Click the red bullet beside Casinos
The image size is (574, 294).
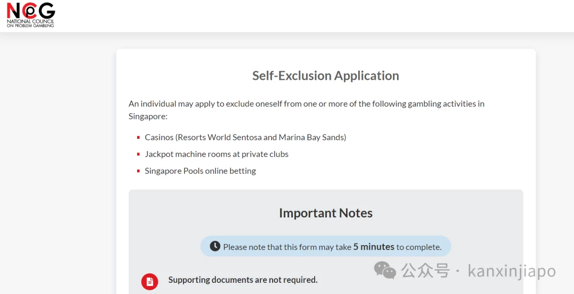point(138,138)
